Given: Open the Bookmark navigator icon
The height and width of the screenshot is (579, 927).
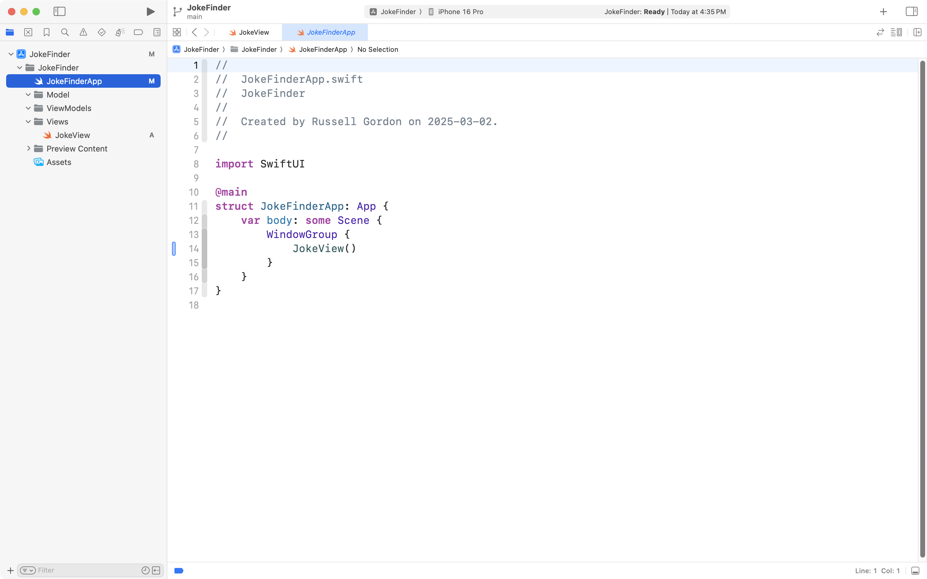Looking at the screenshot, I should tap(46, 33).
